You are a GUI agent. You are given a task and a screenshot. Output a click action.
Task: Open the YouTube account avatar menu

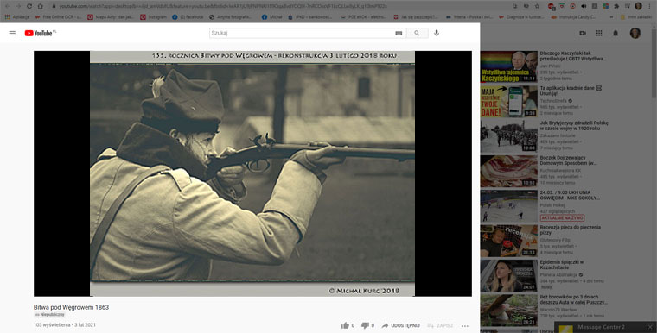point(635,33)
